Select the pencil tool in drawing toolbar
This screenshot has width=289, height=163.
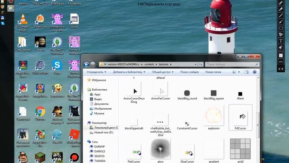pos(281,3)
